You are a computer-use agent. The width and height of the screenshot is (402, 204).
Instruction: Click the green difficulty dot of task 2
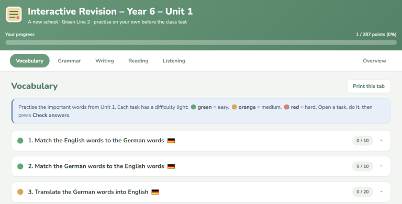pos(20,166)
